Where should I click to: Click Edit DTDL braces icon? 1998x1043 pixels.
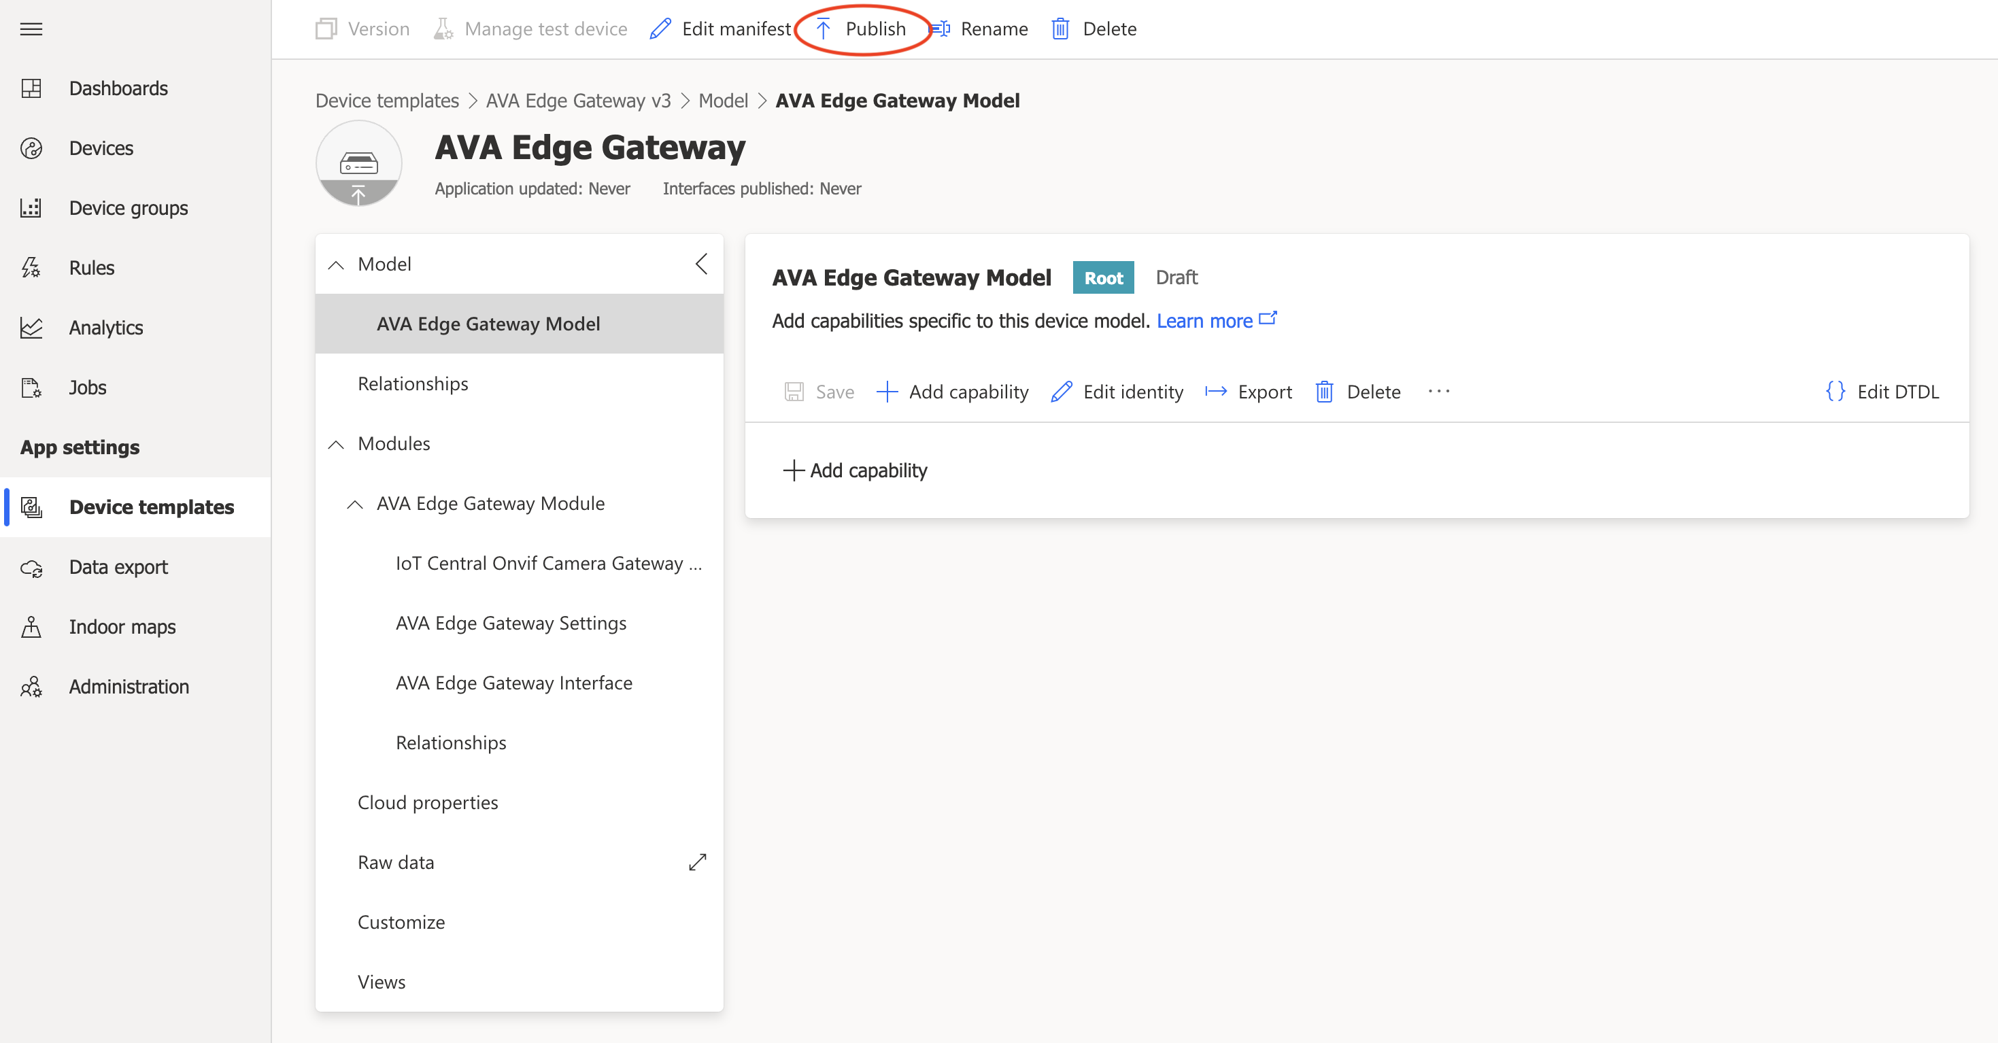(x=1835, y=392)
